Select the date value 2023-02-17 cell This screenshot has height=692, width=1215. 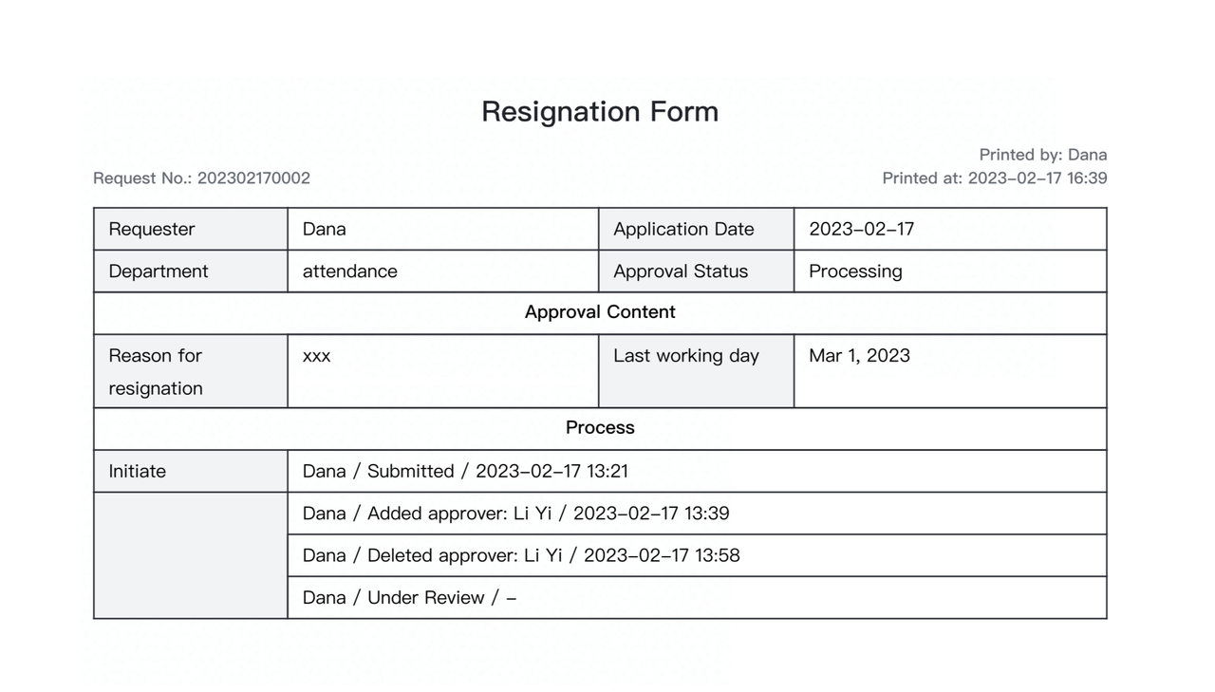click(861, 230)
